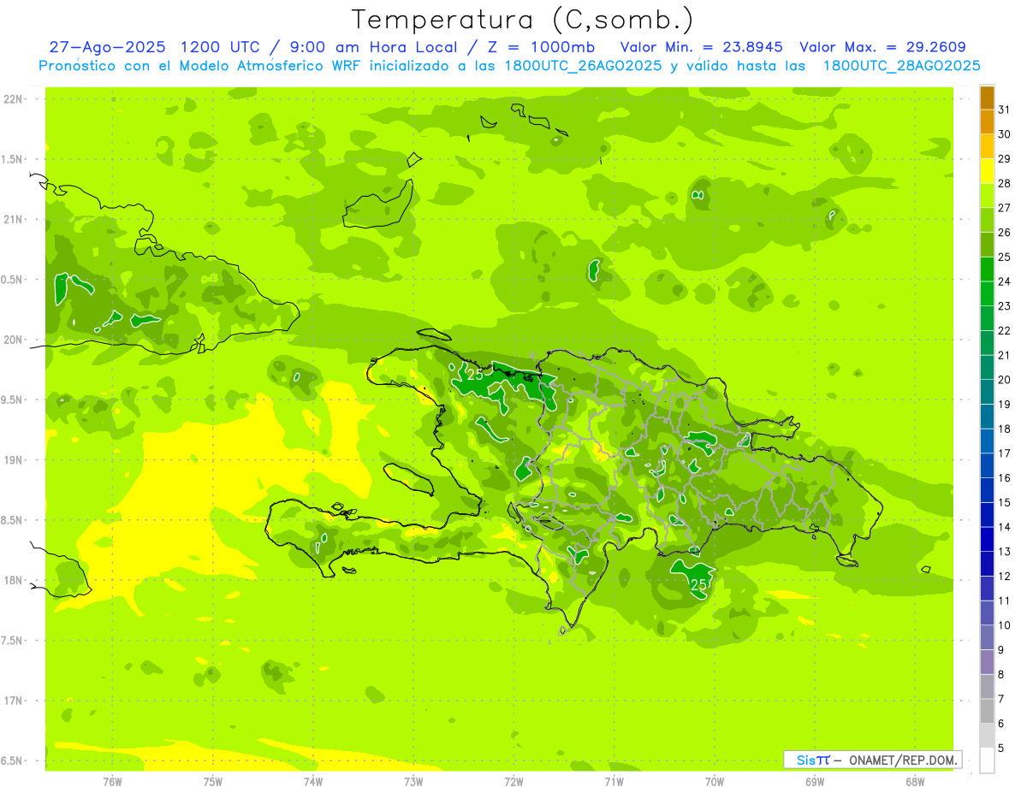1027x793 pixels.
Task: Click the '73W' longitude axis label
Action: (x=413, y=781)
